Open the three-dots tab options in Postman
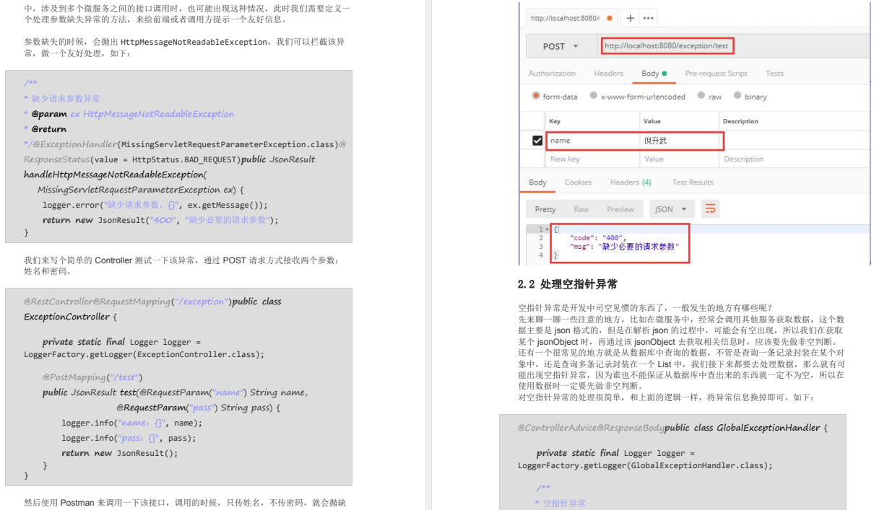Image resolution: width=874 pixels, height=510 pixels. (648, 18)
